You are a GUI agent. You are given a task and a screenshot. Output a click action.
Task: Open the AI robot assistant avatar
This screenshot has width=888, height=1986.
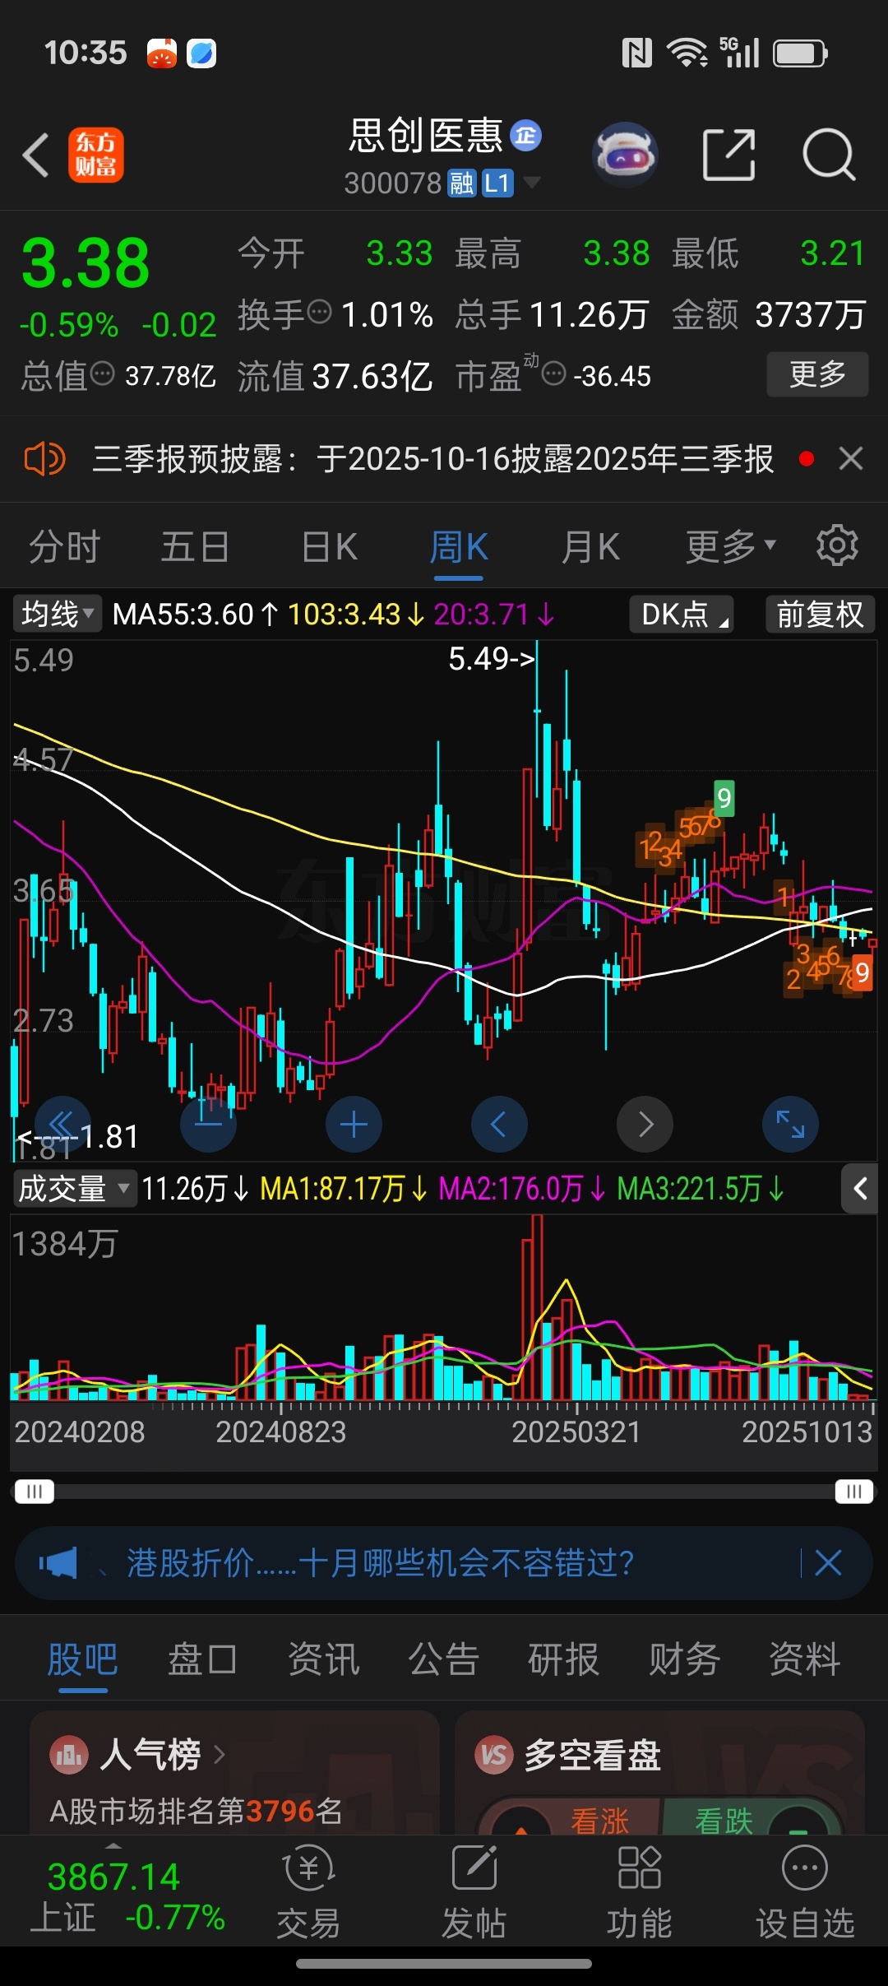(x=625, y=154)
